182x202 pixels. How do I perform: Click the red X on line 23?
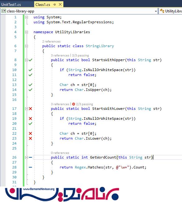tap(30, 138)
